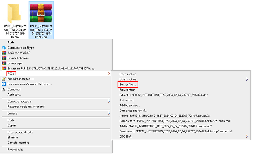Choose Copiar from context menu
Viewport: 253px width, 154px height.
12,126
